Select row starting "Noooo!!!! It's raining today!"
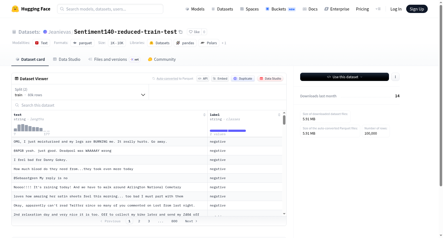Viewport: 443px width, 238px height. 147,187
